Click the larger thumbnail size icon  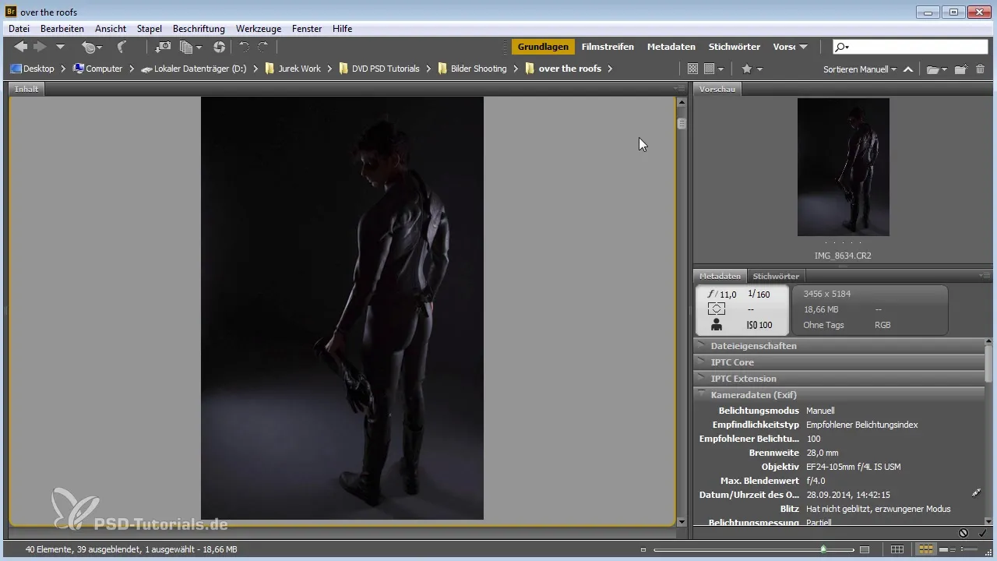click(x=865, y=550)
